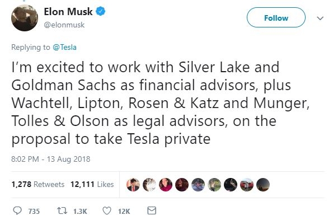333x220 pixels.
Task: Like the tweet with heart icon
Action: (107, 210)
